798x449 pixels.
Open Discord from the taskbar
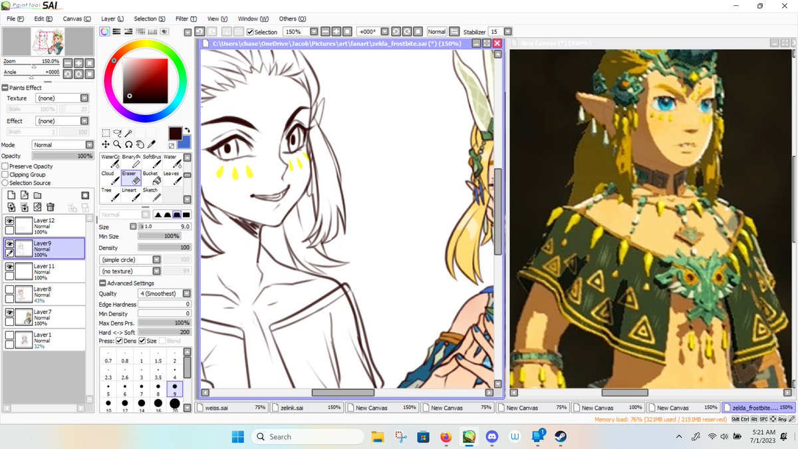coord(492,436)
